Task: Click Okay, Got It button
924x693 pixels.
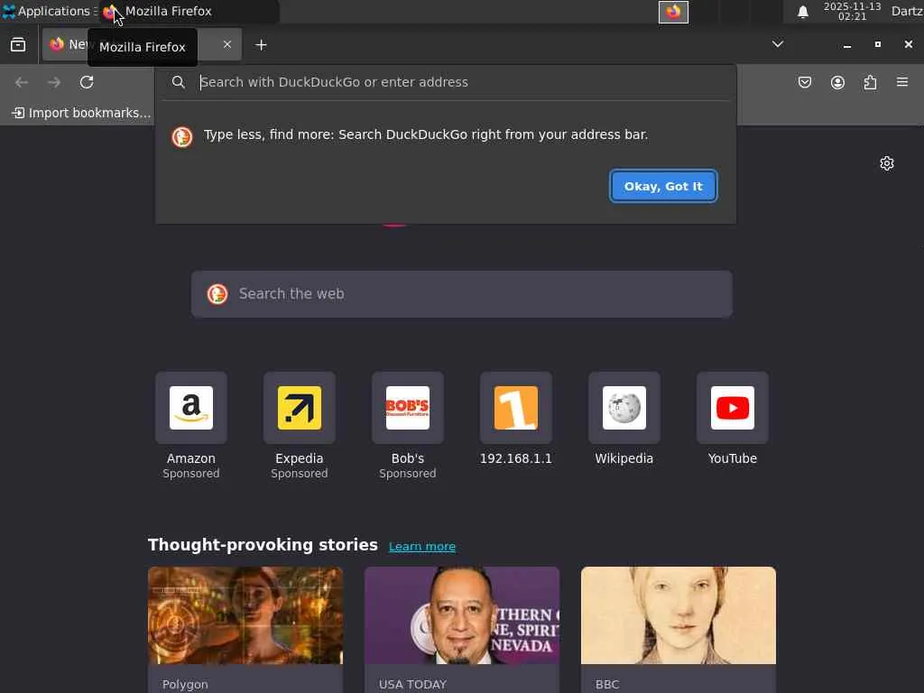Action: click(x=663, y=186)
